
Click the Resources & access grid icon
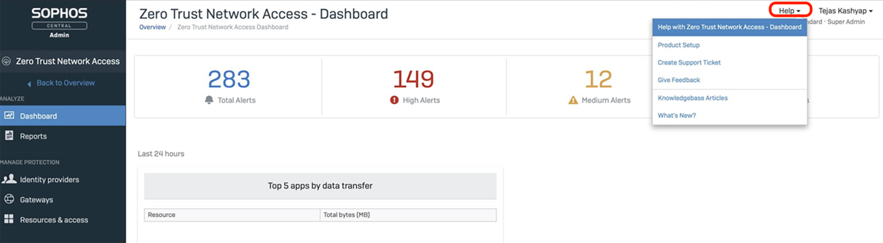9,219
